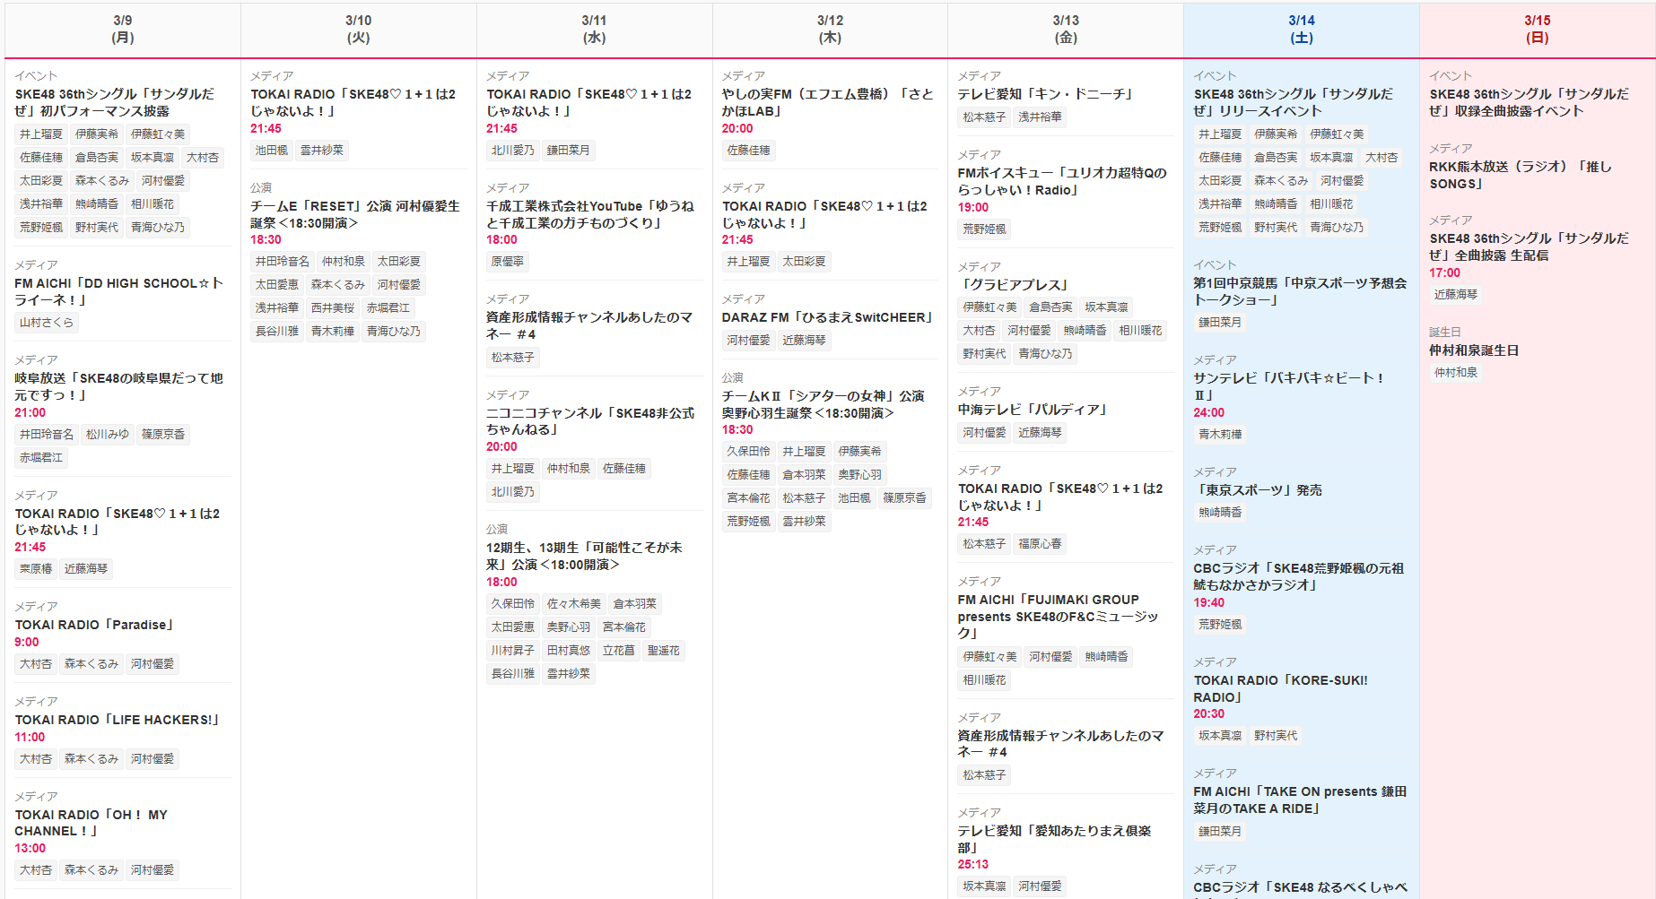1656x899 pixels.
Task: Open テレビ愛知 キン・ドニーチ event link
Action: (x=1046, y=94)
